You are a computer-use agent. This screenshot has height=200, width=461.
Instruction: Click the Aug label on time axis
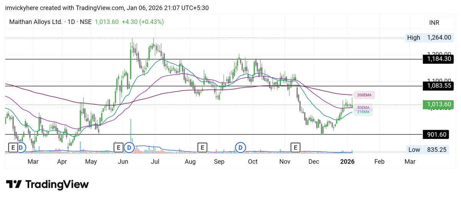(x=190, y=162)
